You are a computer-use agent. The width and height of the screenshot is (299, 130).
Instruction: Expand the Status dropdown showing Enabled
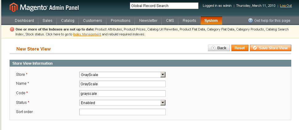pyautogui.click(x=122, y=103)
